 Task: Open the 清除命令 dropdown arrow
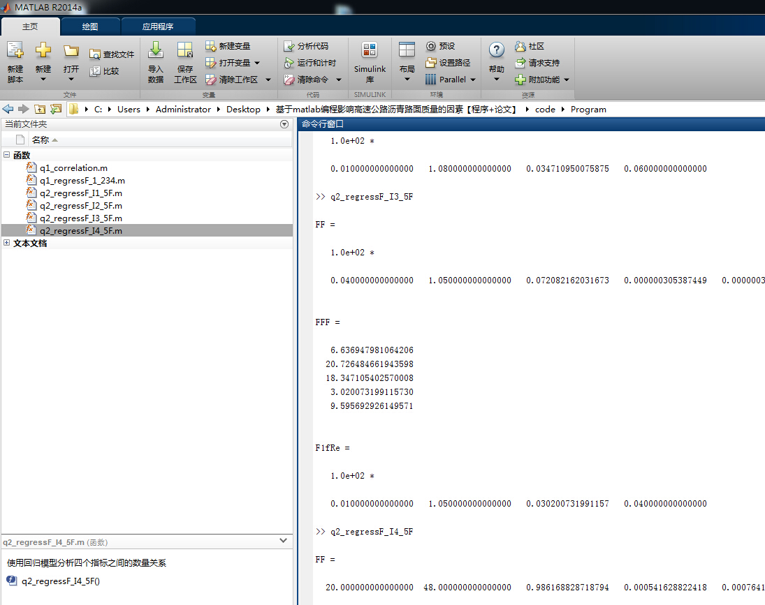click(339, 80)
